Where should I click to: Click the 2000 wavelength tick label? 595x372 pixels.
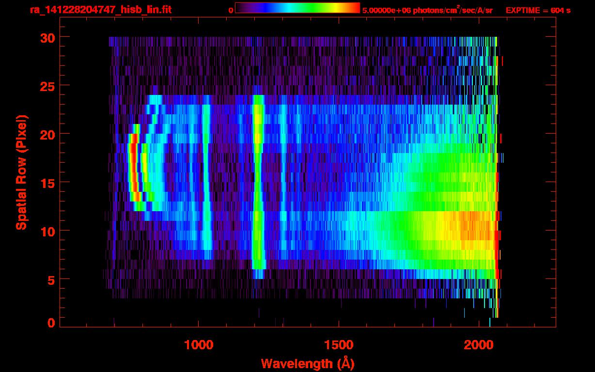pos(479,345)
